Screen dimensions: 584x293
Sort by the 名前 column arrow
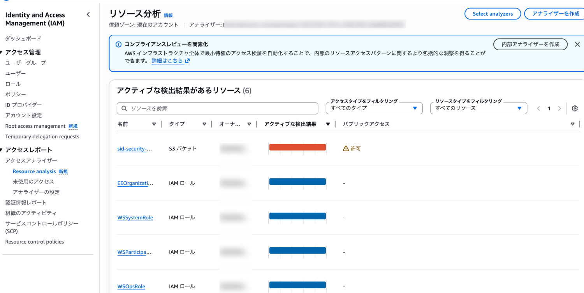[x=154, y=124]
